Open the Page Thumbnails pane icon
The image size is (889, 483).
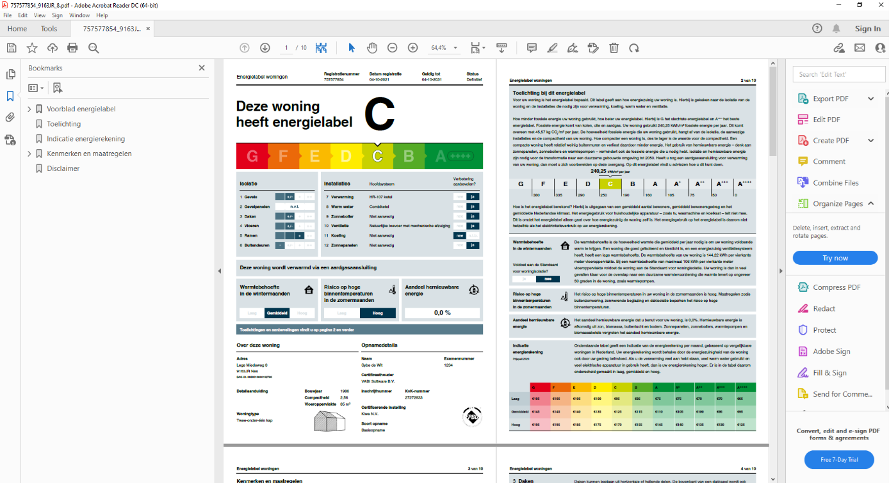(x=10, y=74)
